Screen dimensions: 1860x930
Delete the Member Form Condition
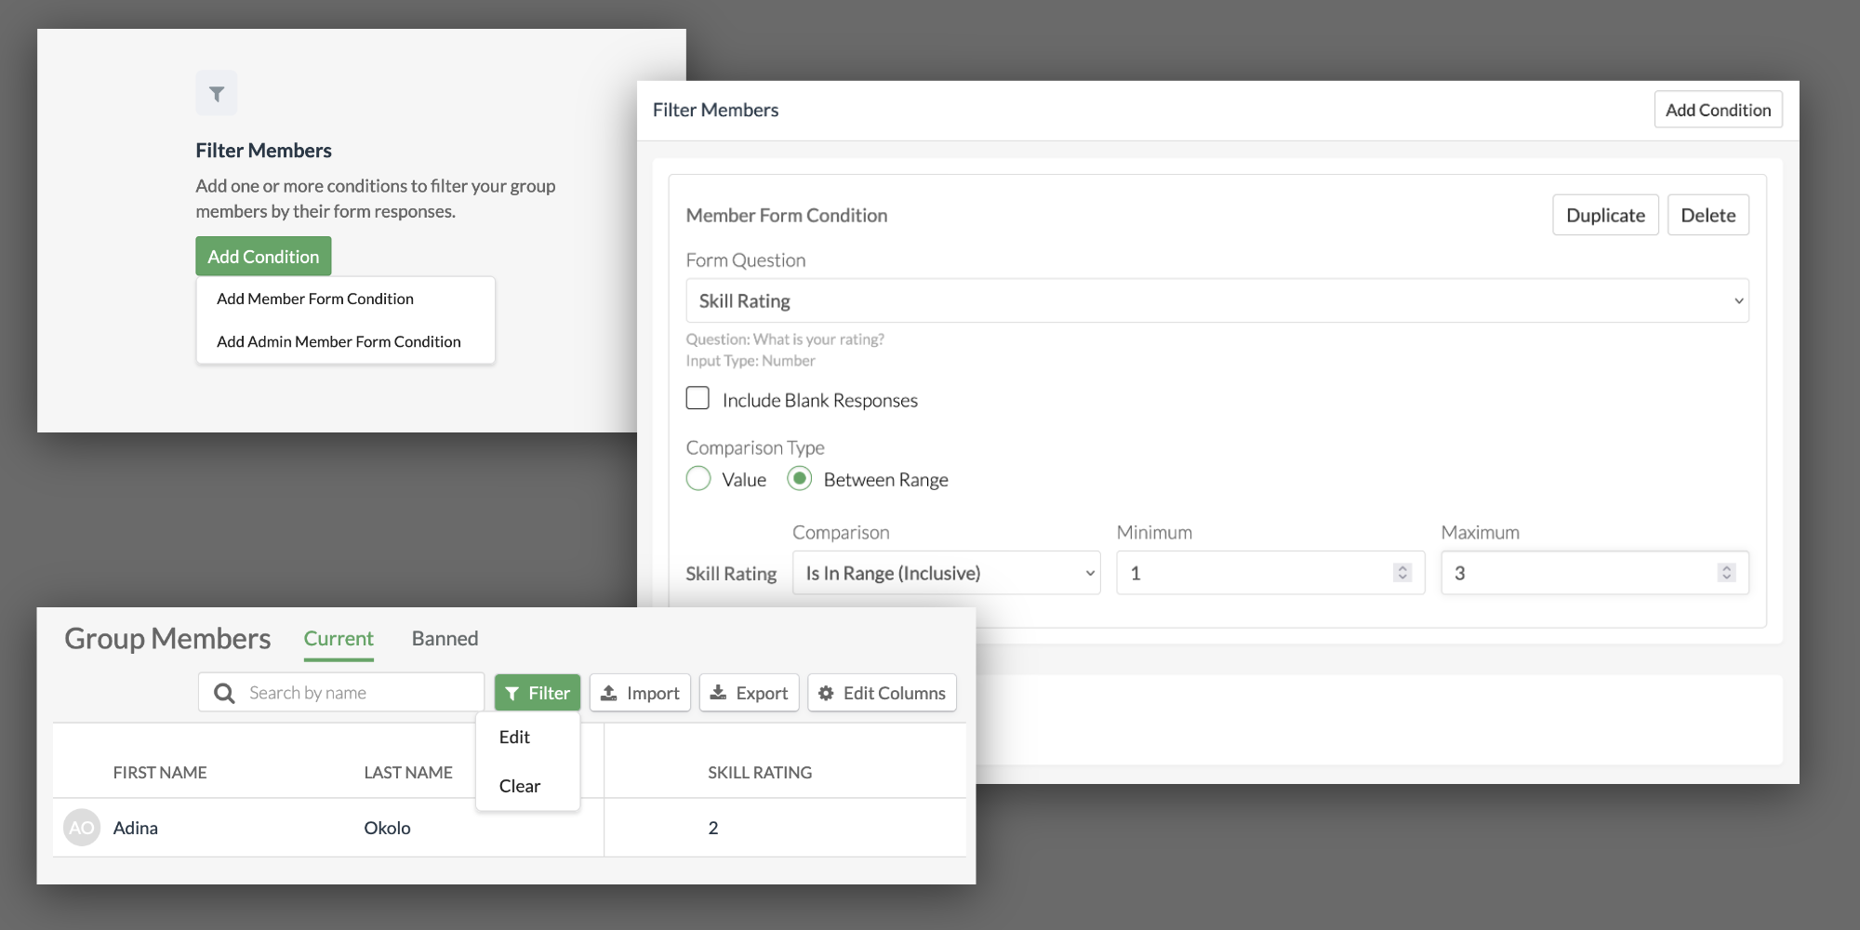[1707, 215]
